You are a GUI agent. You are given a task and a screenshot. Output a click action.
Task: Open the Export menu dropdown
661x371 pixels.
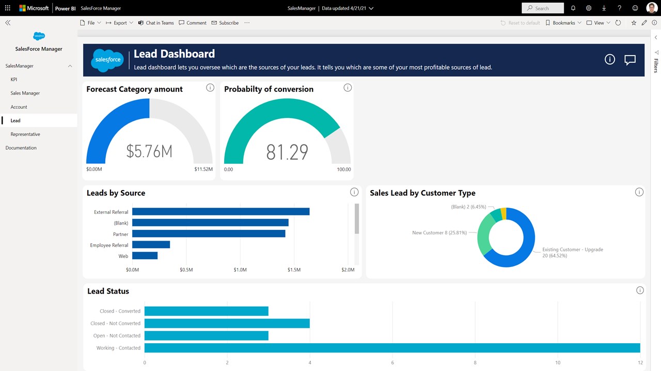tap(119, 23)
